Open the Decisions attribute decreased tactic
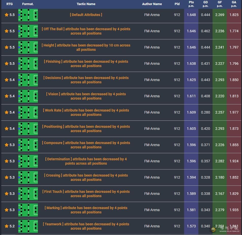 click(x=86, y=80)
